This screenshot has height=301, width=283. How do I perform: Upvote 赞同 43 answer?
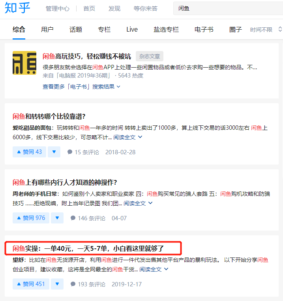pos(29,152)
